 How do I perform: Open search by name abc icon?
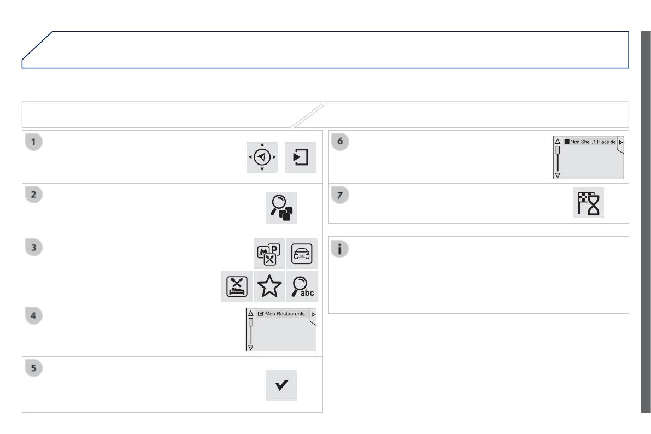pyautogui.click(x=302, y=286)
